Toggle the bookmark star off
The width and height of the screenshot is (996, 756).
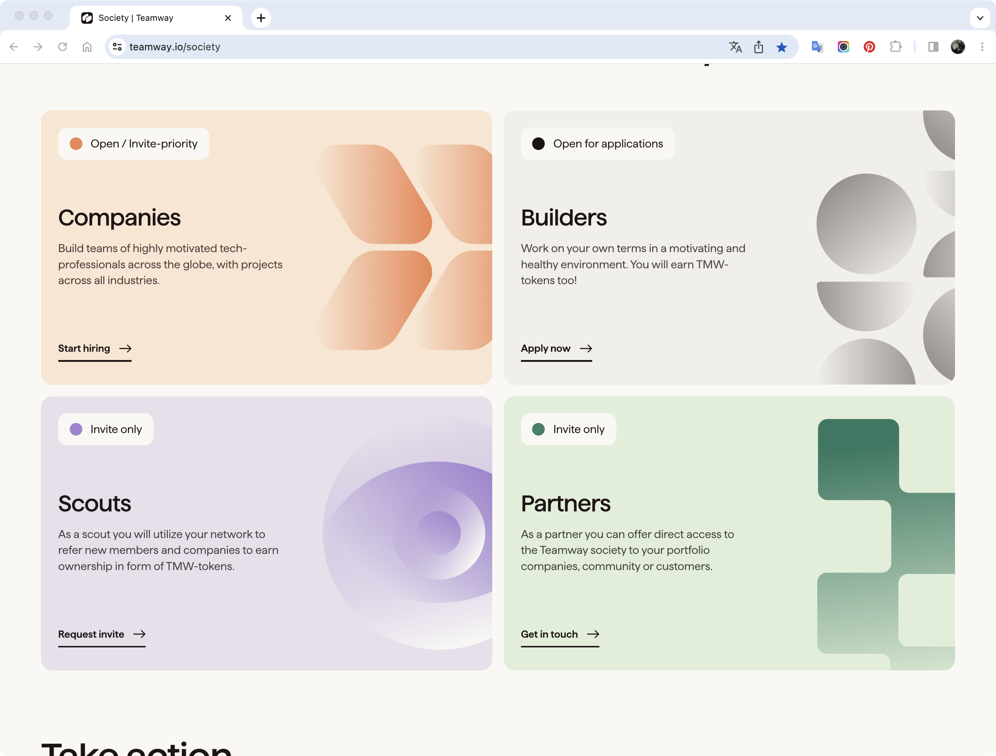[782, 47]
